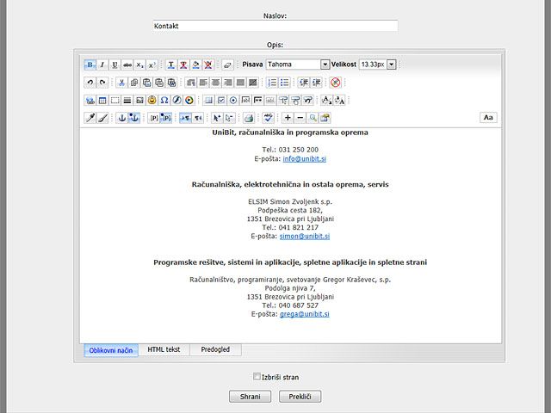Toggle underline formatting button
Image resolution: width=551 pixels, height=413 pixels.
tap(115, 65)
